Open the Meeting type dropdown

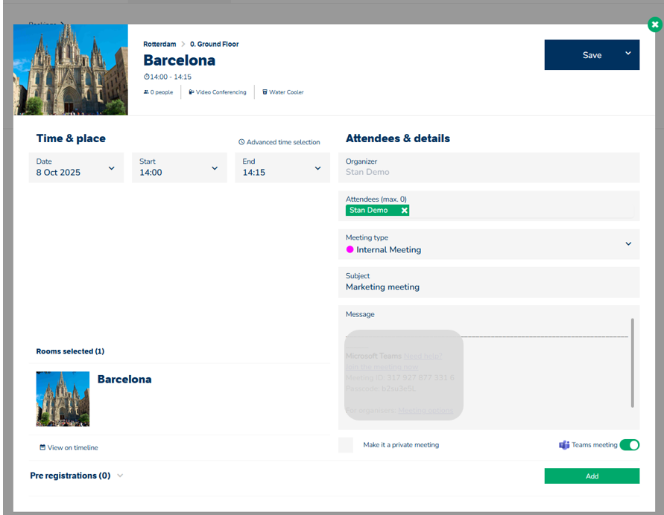point(627,244)
